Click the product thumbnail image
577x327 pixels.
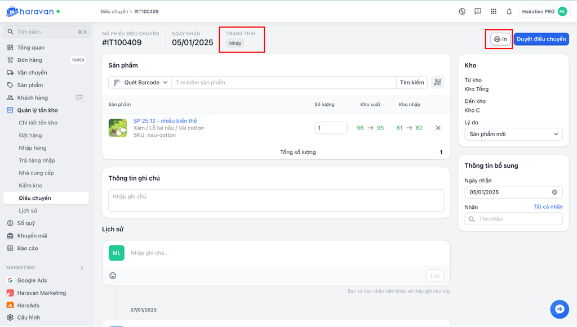click(118, 128)
